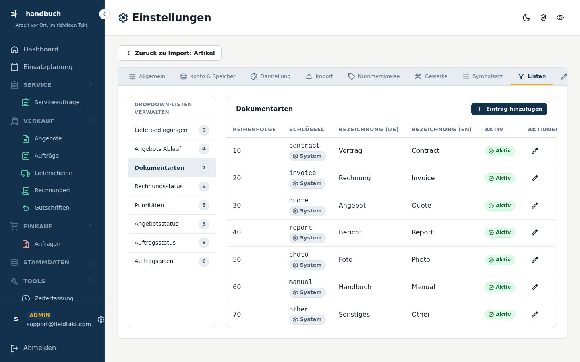
Task: Click Zurück zu Import: Artikel button
Action: coord(170,53)
